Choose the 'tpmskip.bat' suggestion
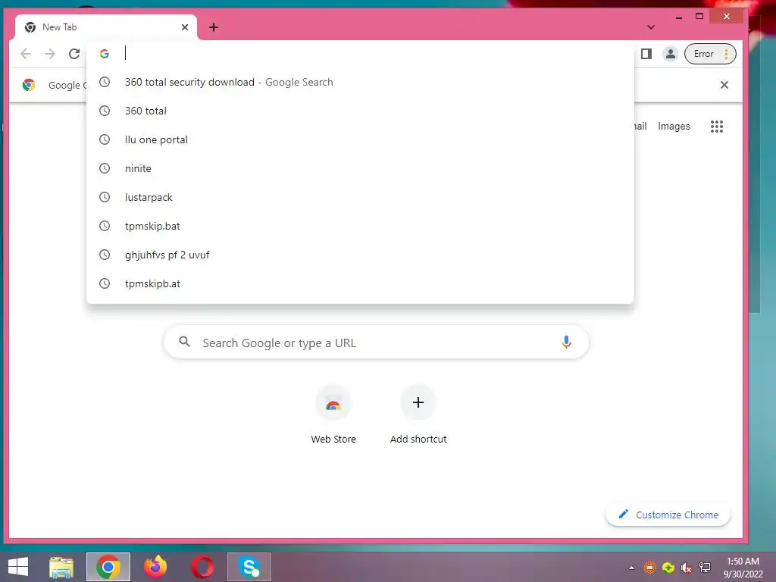The width and height of the screenshot is (776, 582). (x=360, y=226)
